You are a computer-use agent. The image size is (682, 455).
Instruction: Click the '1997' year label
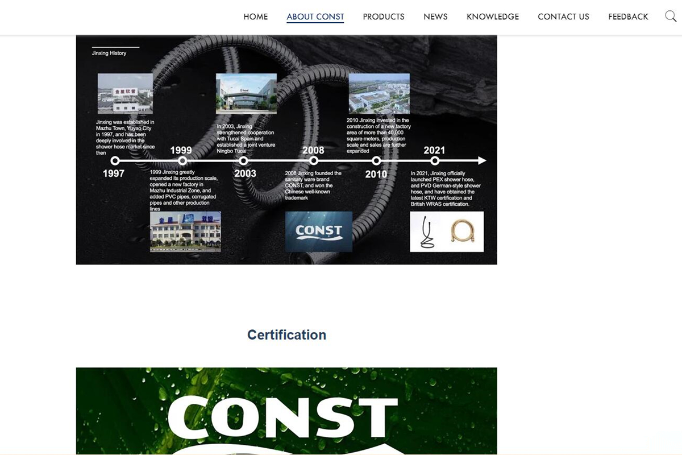[x=114, y=173]
